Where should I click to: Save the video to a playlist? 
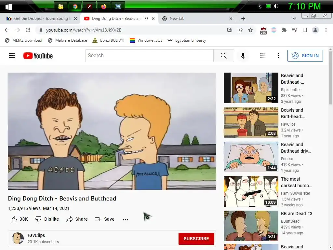pyautogui.click(x=105, y=219)
